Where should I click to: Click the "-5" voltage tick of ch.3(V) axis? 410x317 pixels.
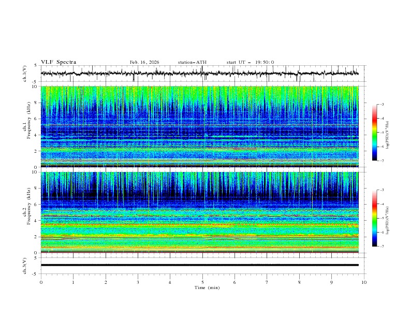click(35, 274)
